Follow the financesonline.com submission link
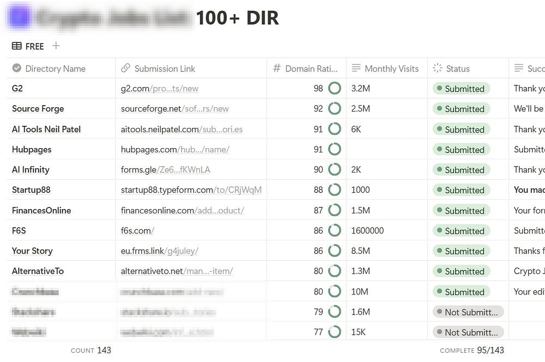Screen dimensions: 545x362 click(183, 210)
